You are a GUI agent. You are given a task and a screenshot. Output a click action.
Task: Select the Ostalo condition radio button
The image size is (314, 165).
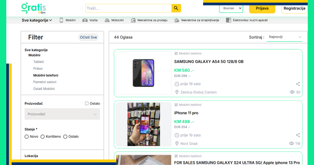pyautogui.click(x=65, y=137)
